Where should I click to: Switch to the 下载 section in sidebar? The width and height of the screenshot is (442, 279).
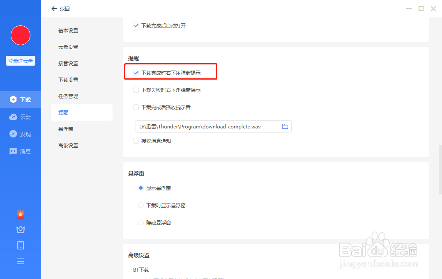click(21, 99)
